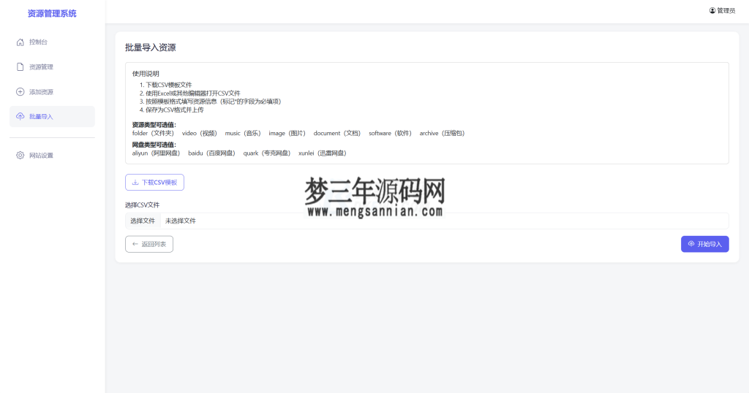This screenshot has height=393, width=749.
Task: Click the download icon in 下载CSV模板 button
Action: 135,182
